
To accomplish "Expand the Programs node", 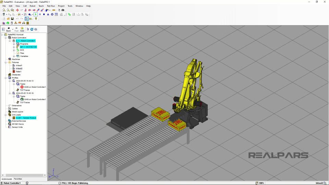I will point(14,44).
